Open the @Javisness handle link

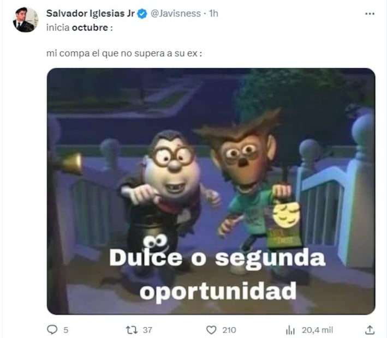click(x=176, y=13)
